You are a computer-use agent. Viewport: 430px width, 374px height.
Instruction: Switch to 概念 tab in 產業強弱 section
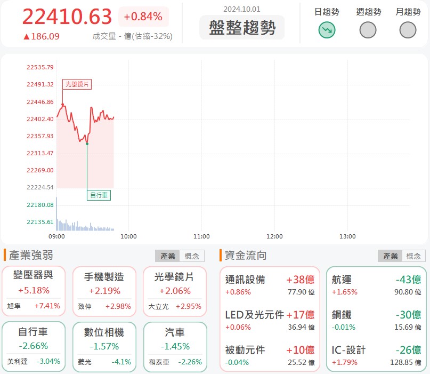tap(192, 256)
